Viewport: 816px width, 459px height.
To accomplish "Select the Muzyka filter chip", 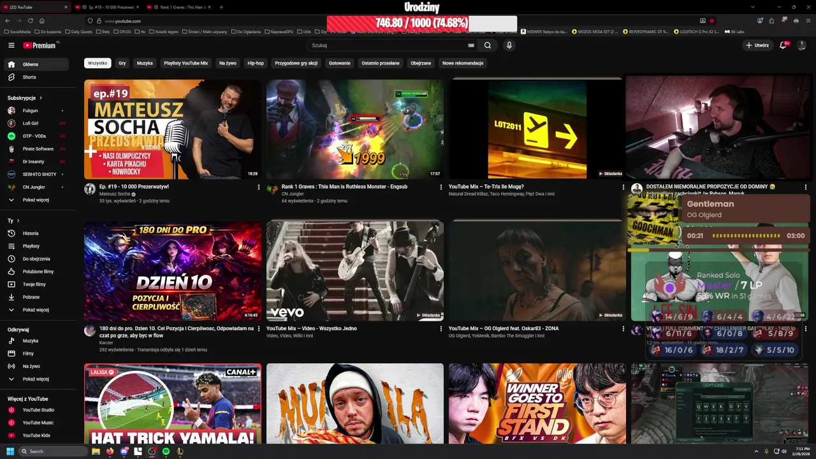I will point(145,63).
